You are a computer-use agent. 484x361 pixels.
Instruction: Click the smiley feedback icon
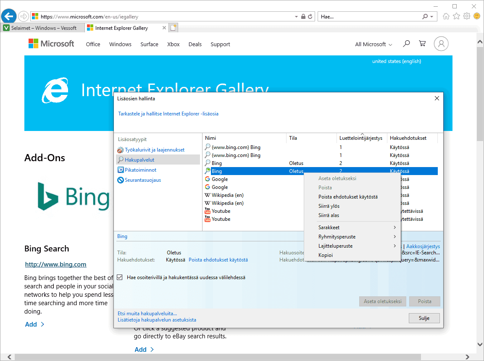pos(477,16)
